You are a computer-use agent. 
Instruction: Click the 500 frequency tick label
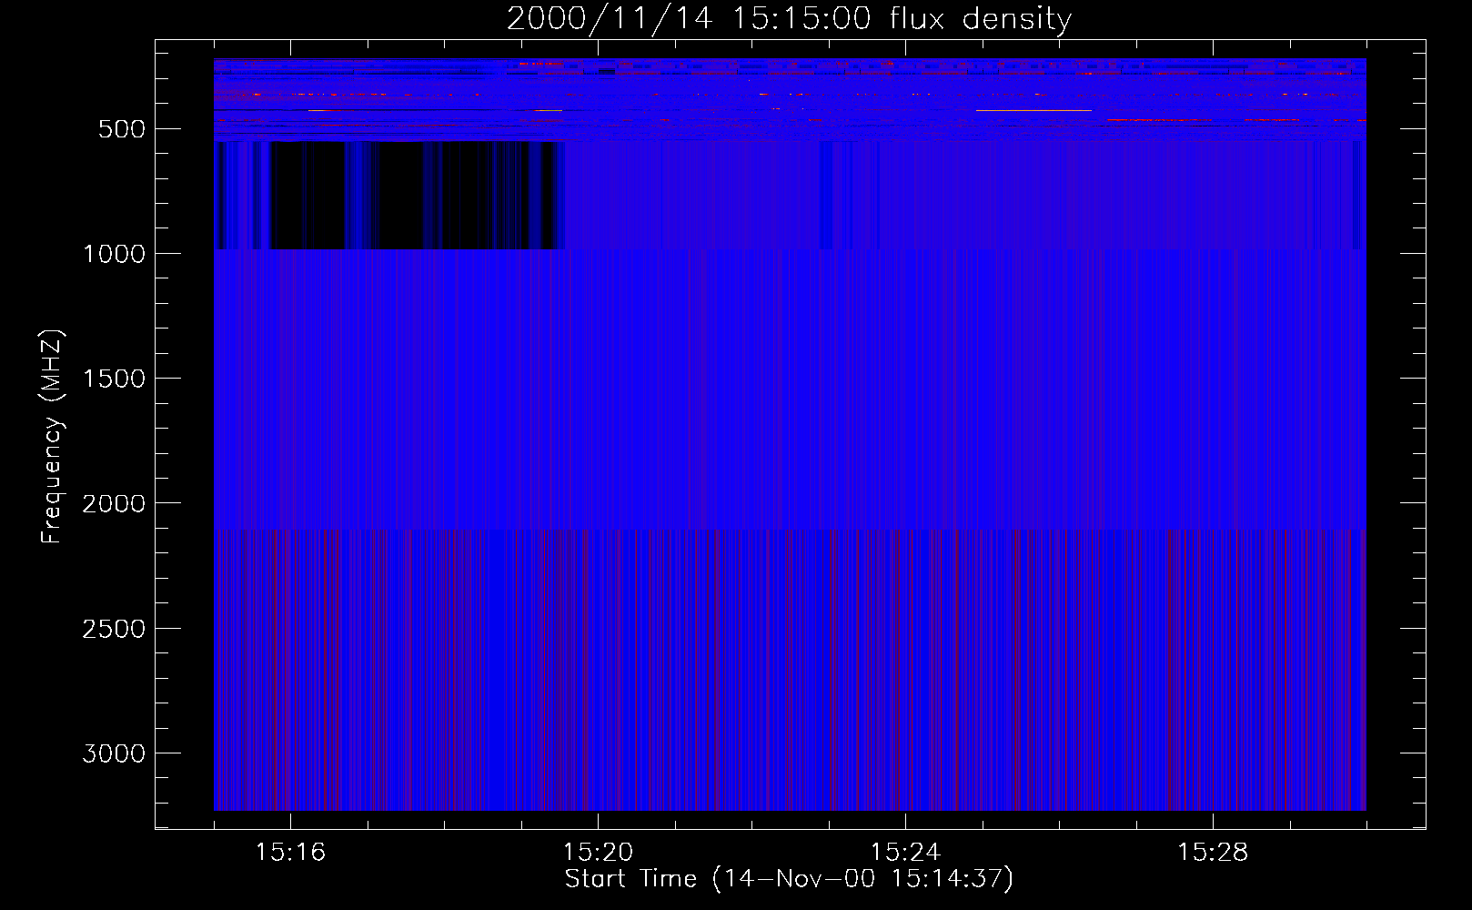pyautogui.click(x=122, y=129)
